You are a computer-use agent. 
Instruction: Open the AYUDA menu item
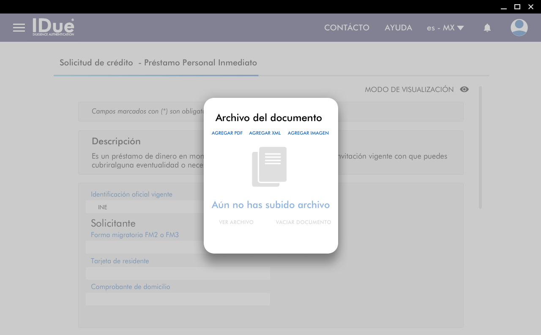pyautogui.click(x=398, y=28)
